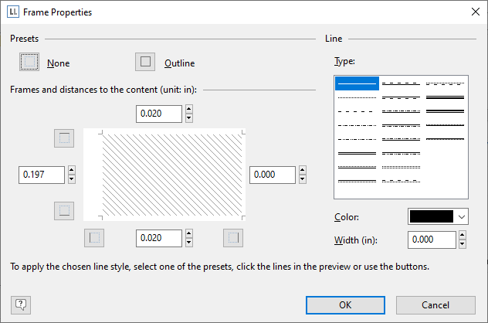The image size is (488, 323).
Task: Select the selected solid line type
Action: 357,83
